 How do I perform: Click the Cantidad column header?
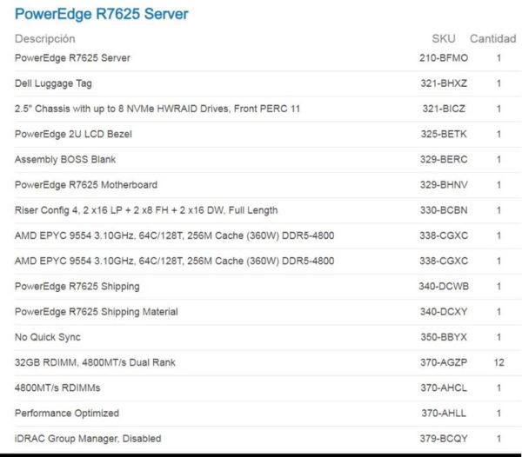point(492,39)
